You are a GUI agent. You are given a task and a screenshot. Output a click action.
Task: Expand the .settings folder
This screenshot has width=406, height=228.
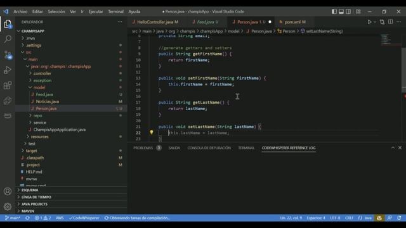coord(71,45)
